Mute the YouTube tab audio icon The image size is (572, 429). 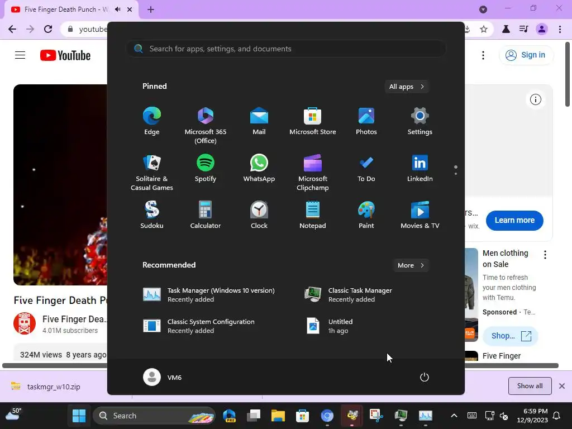point(118,9)
